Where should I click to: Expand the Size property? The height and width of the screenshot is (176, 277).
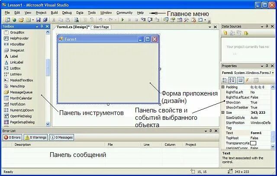click(x=223, y=112)
